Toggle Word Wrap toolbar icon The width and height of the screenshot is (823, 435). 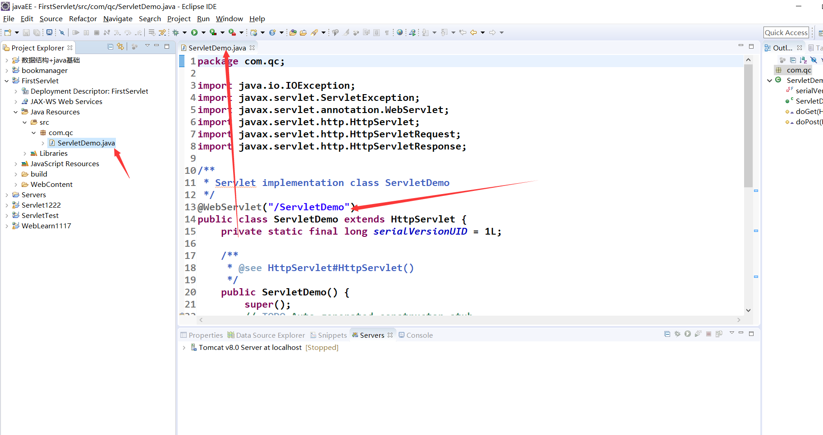click(x=366, y=32)
